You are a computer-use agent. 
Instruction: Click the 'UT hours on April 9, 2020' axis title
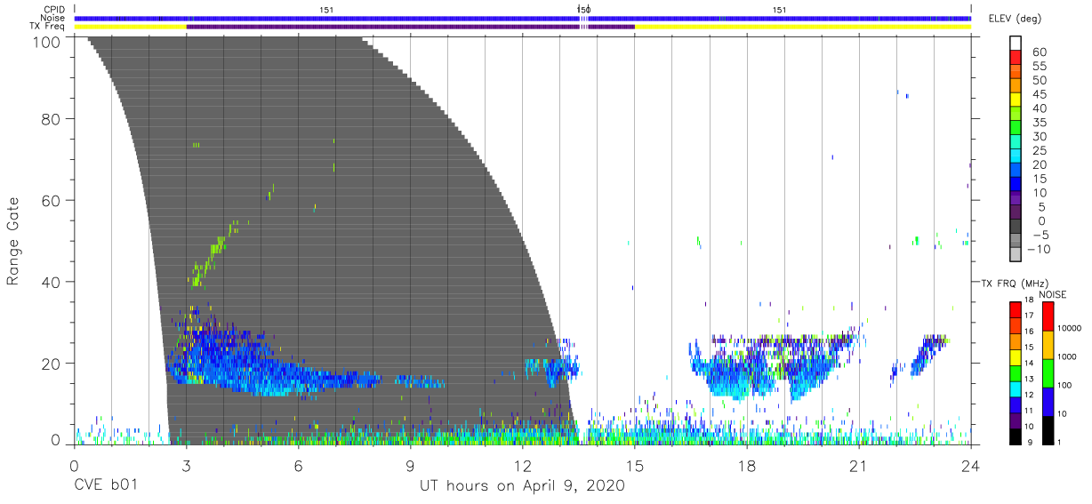coord(522,486)
